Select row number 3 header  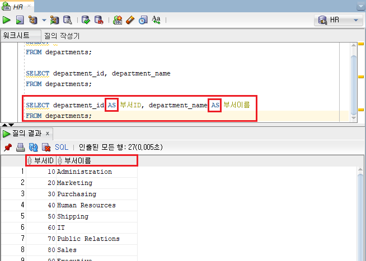pyautogui.click(x=13, y=194)
